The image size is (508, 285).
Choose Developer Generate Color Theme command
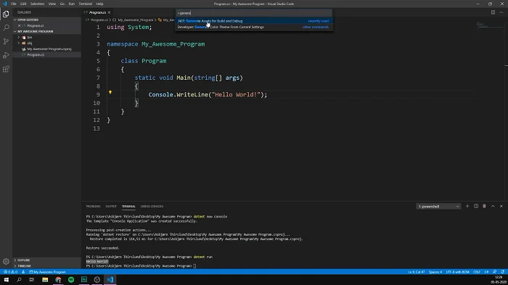(254, 28)
